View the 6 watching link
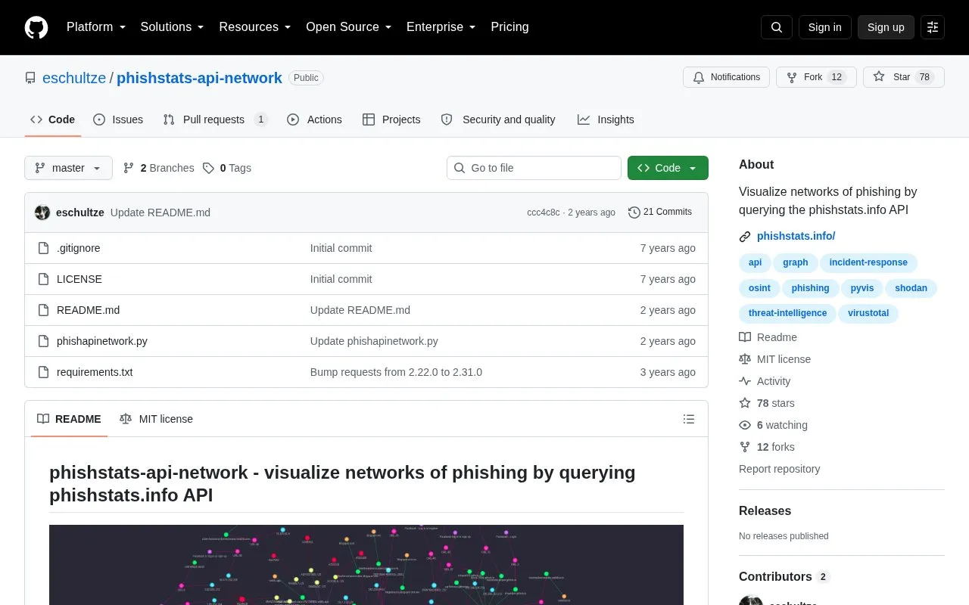 point(774,425)
